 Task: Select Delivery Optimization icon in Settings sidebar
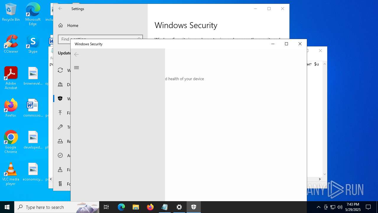point(60,84)
